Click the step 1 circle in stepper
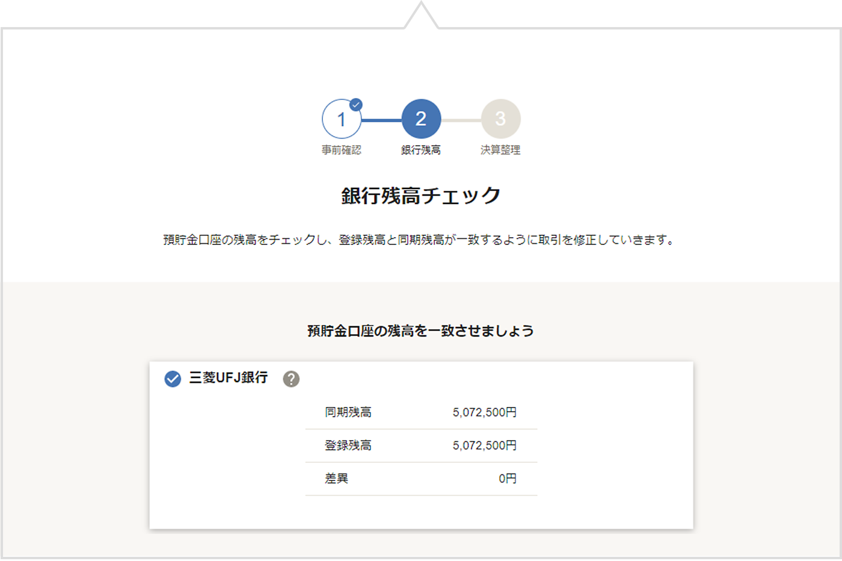The height and width of the screenshot is (561, 842). point(341,119)
